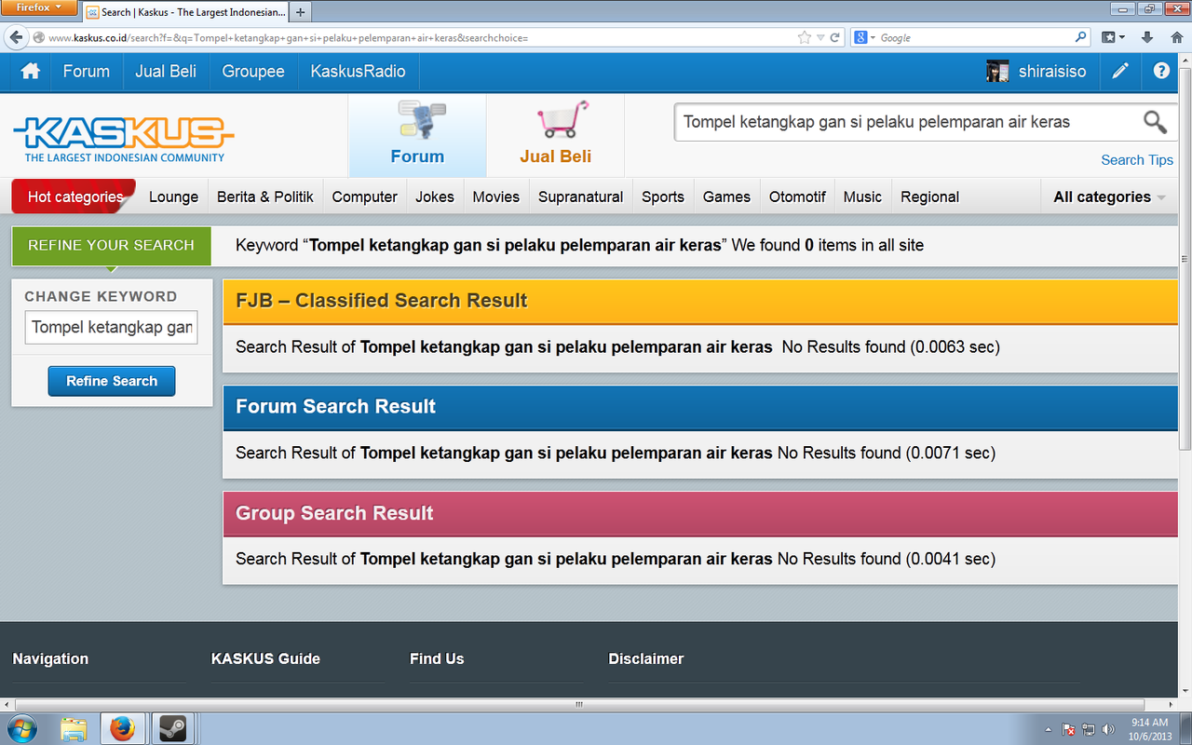Image resolution: width=1192 pixels, height=745 pixels.
Task: Click the REFINE YOUR SEARCH label
Action: pos(112,246)
